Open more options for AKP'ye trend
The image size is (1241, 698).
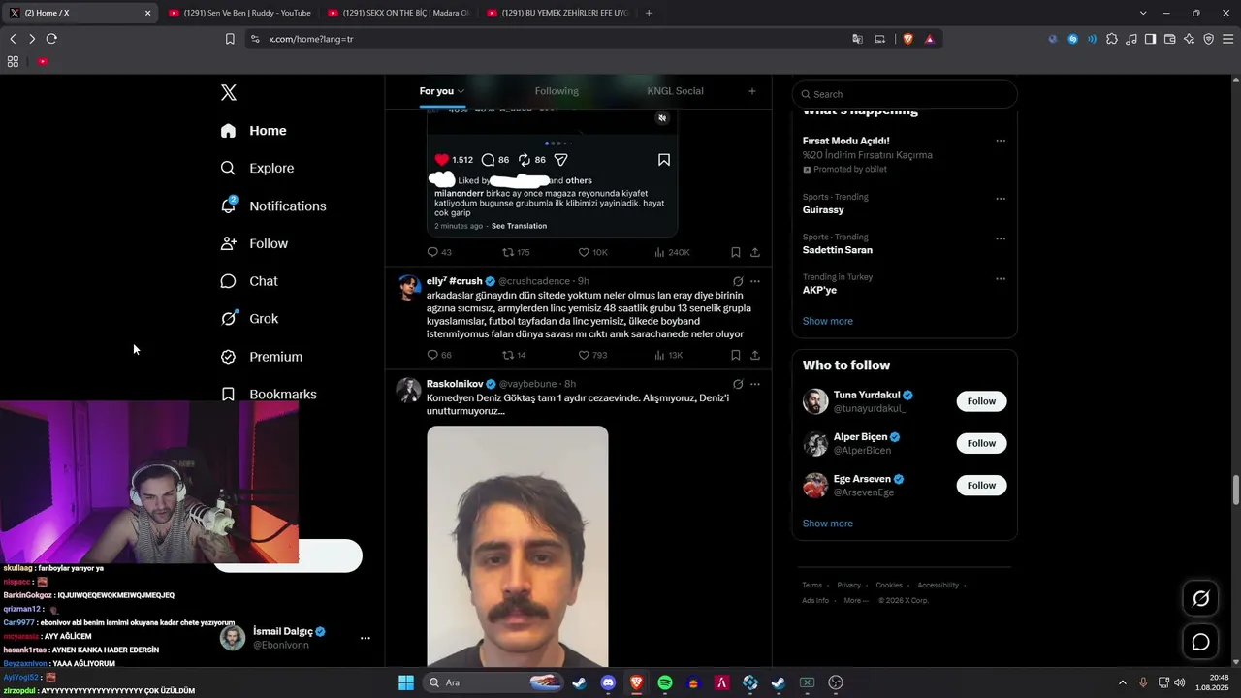pyautogui.click(x=1001, y=278)
